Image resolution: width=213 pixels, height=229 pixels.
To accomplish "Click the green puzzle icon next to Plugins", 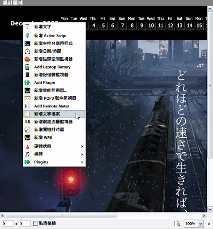I will tap(27, 162).
